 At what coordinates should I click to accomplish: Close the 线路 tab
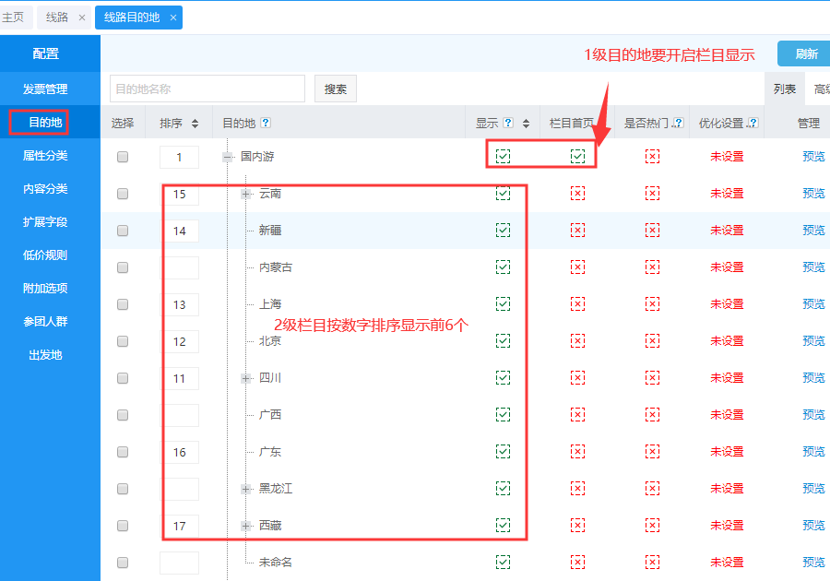click(82, 18)
